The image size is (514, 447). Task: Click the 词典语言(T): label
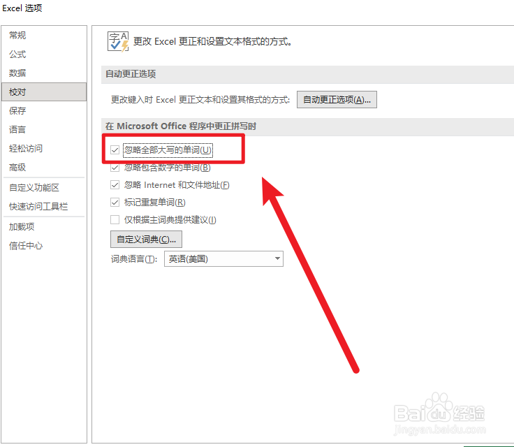point(134,259)
